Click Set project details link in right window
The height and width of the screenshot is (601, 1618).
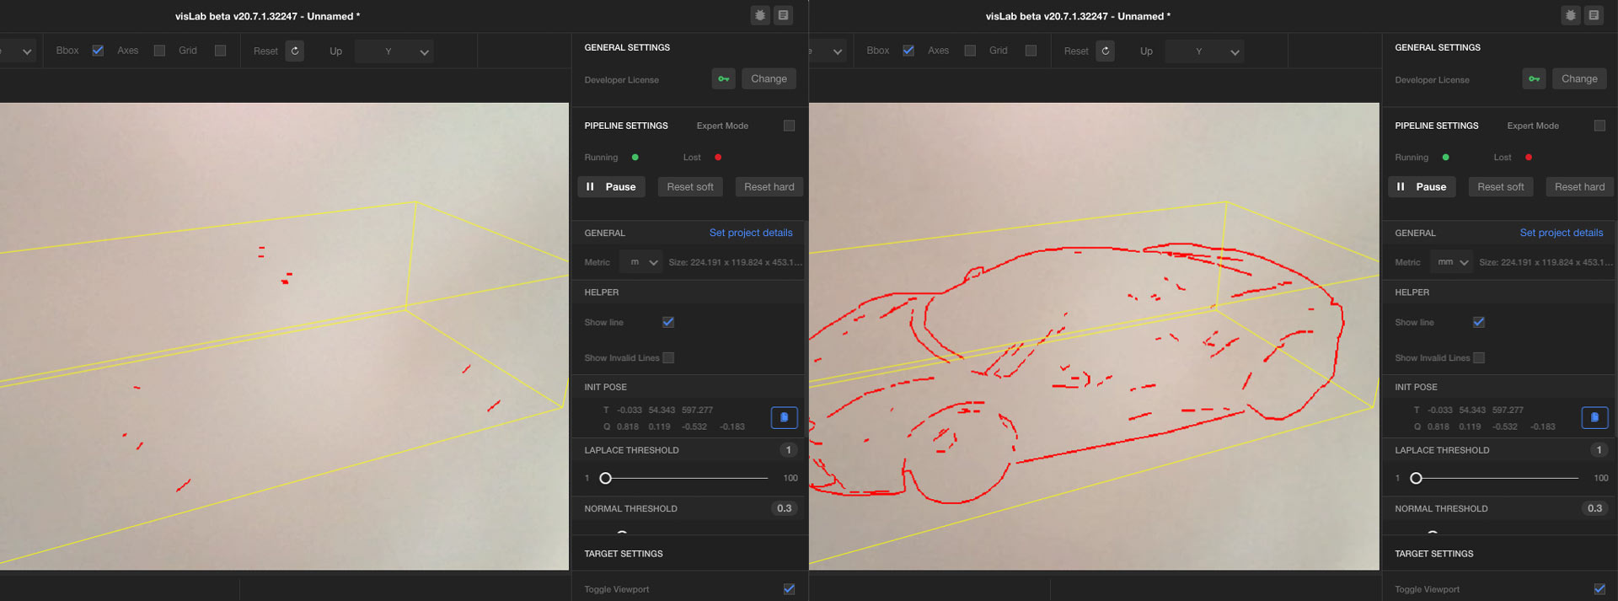pos(1561,233)
